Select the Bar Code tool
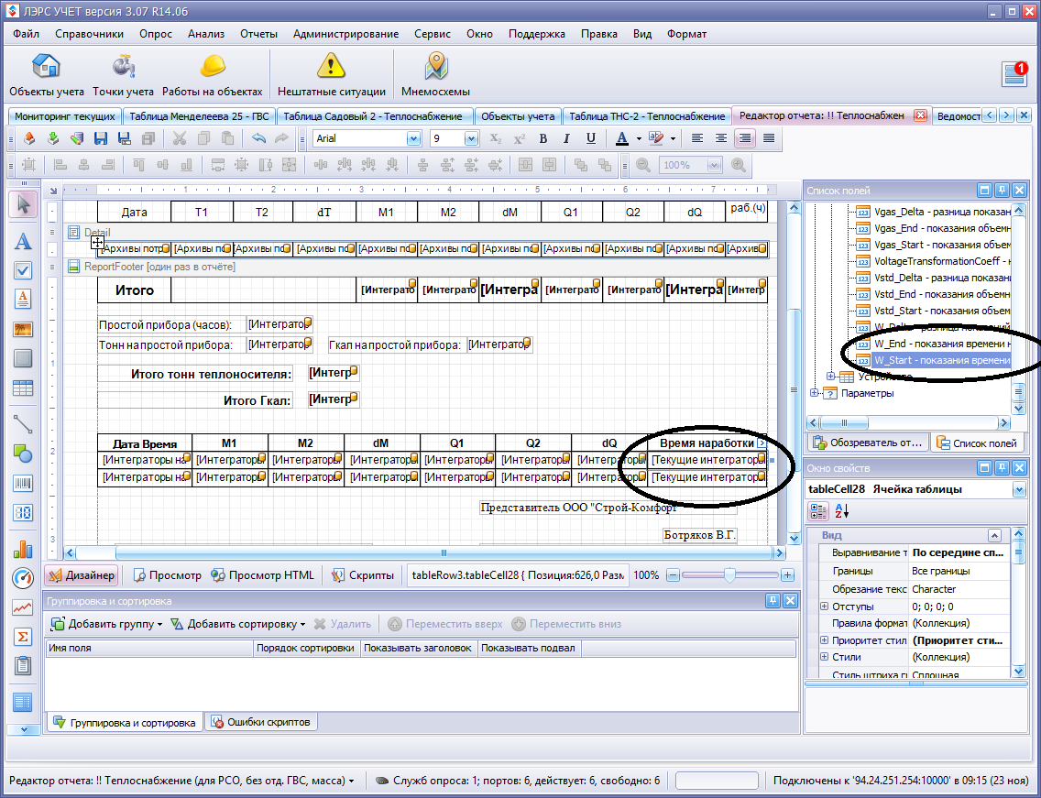 pyautogui.click(x=23, y=483)
